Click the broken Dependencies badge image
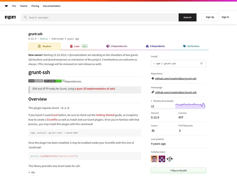 coord(72,81)
